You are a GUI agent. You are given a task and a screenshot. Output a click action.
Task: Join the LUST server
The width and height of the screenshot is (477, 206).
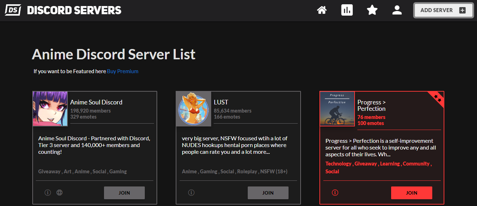click(268, 193)
